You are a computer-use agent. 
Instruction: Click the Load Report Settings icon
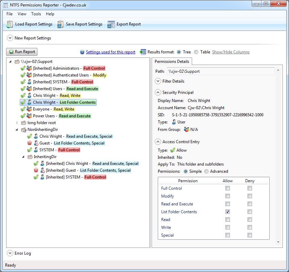(10, 24)
